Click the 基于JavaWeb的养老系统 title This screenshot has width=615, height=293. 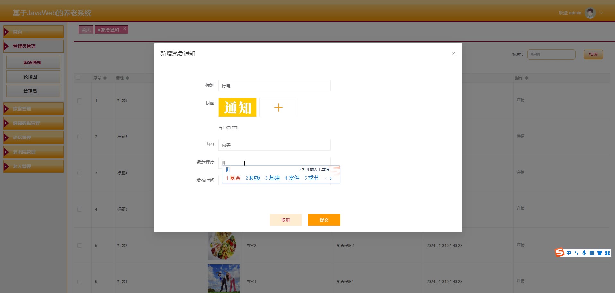click(x=52, y=13)
